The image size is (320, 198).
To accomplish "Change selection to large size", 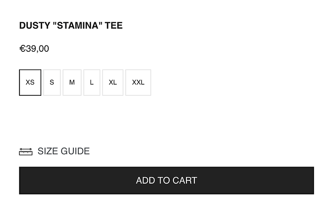I will (x=92, y=82).
